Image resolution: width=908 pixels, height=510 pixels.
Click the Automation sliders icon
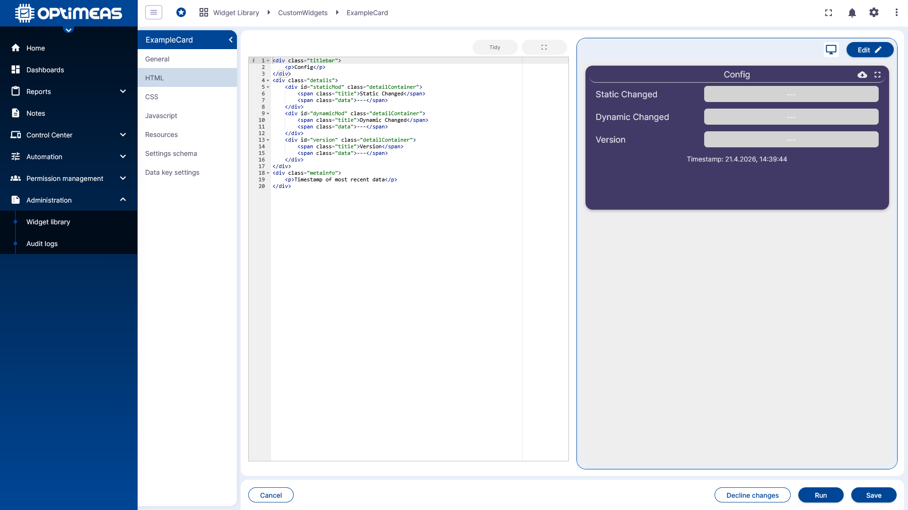(x=16, y=156)
